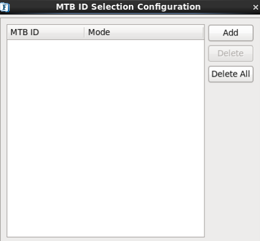Click inside the empty MTB ID list area
Screen dimensions: 260x241
point(106,138)
